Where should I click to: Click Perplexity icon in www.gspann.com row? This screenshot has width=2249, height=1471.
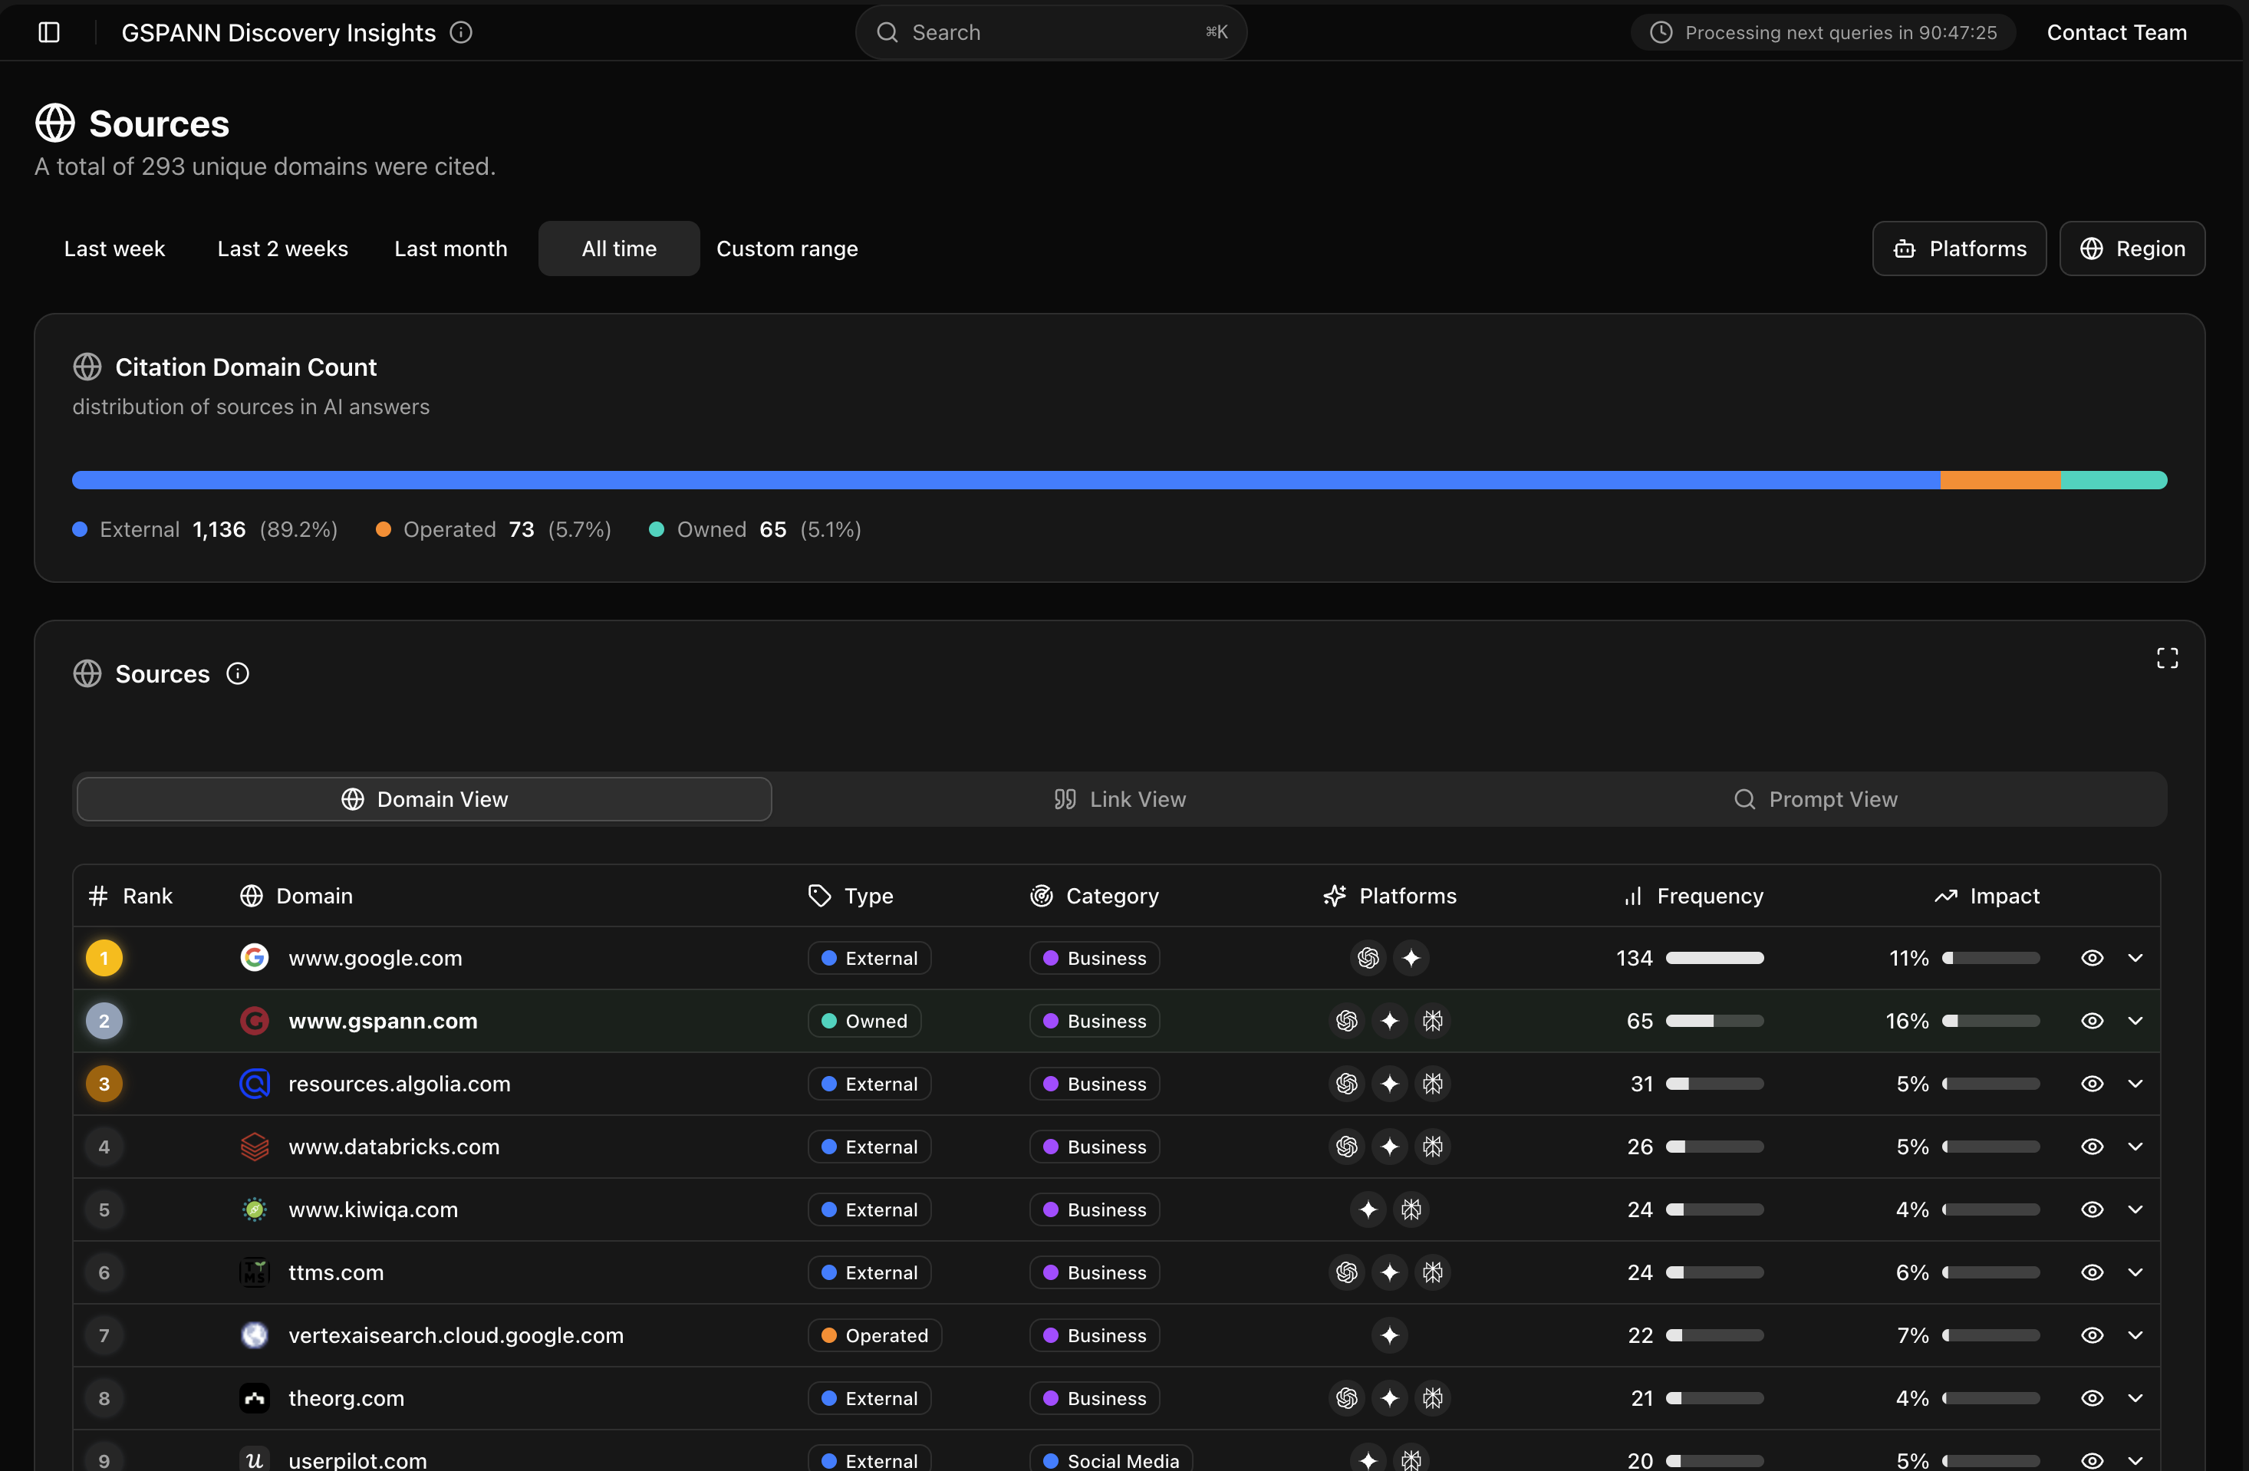tap(1433, 1020)
